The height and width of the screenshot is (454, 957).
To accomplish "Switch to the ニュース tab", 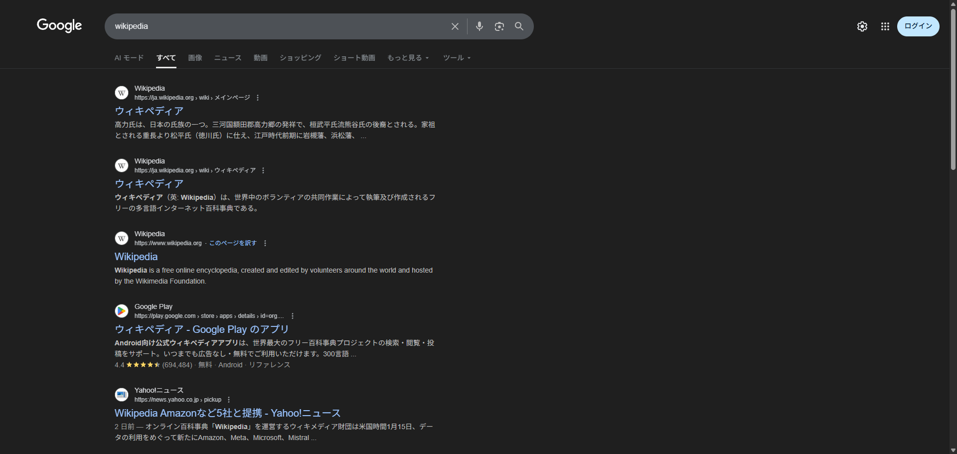I will (x=227, y=58).
